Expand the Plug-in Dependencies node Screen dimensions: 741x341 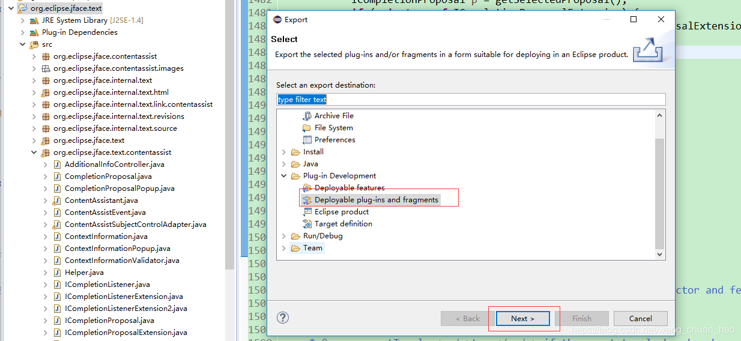click(23, 32)
